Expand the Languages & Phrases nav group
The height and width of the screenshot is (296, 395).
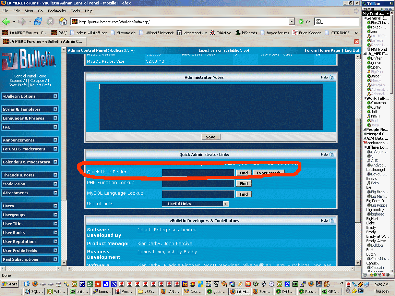pos(30,118)
